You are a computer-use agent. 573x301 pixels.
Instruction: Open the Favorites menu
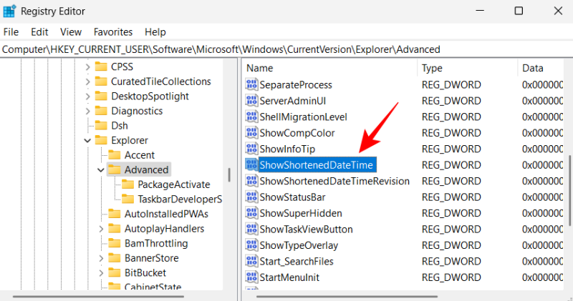coord(113,32)
